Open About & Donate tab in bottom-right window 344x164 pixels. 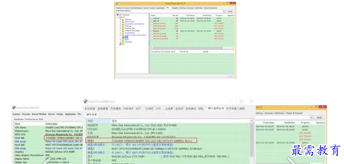click(x=294, y=113)
